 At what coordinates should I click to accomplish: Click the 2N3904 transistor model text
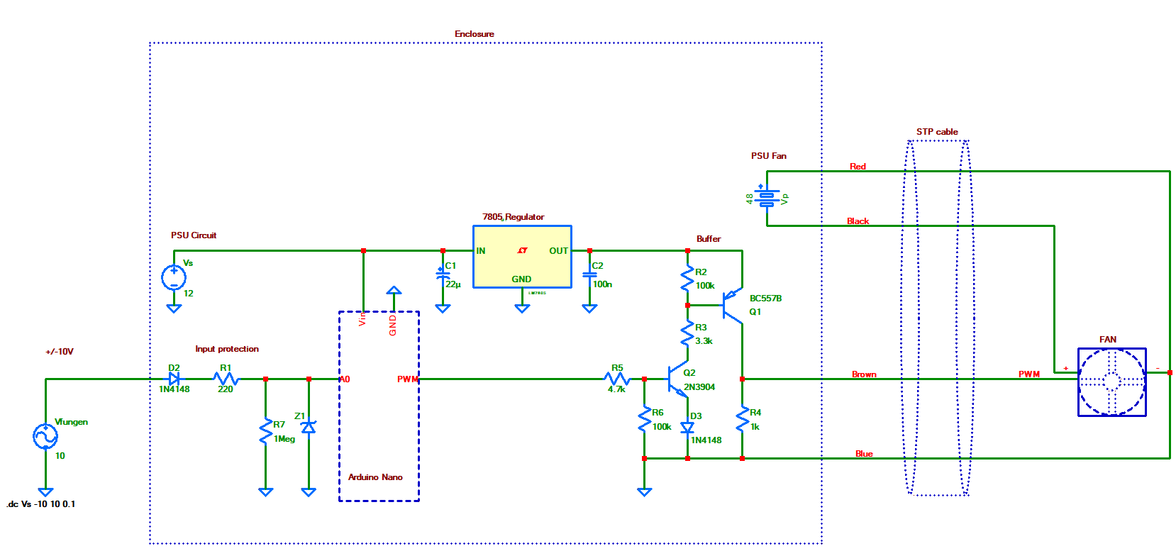click(x=699, y=387)
